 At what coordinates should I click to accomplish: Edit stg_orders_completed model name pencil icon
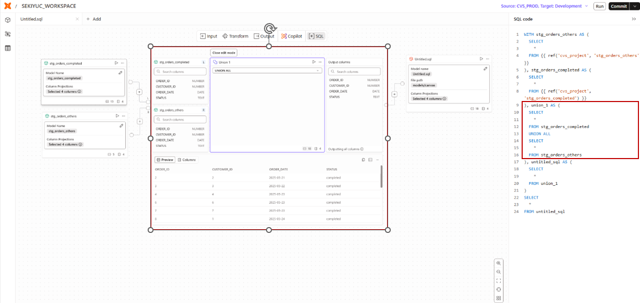tap(120, 73)
